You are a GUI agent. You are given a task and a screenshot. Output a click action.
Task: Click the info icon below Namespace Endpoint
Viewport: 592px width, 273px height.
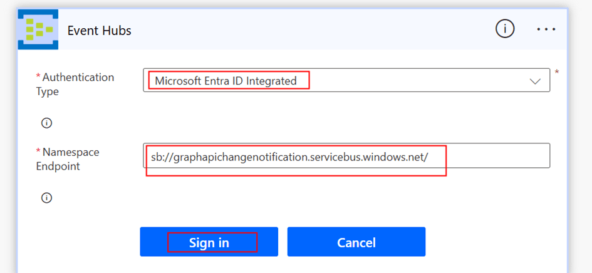pyautogui.click(x=46, y=198)
